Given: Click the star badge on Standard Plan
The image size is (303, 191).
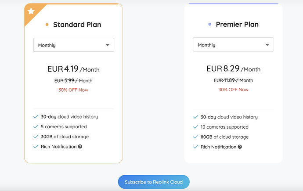Looking at the screenshot, I should point(31,11).
